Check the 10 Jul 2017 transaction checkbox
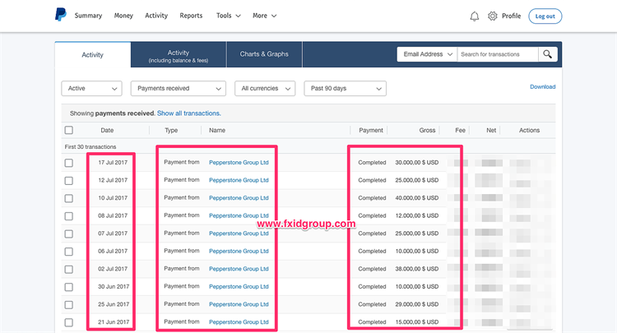 [69, 198]
